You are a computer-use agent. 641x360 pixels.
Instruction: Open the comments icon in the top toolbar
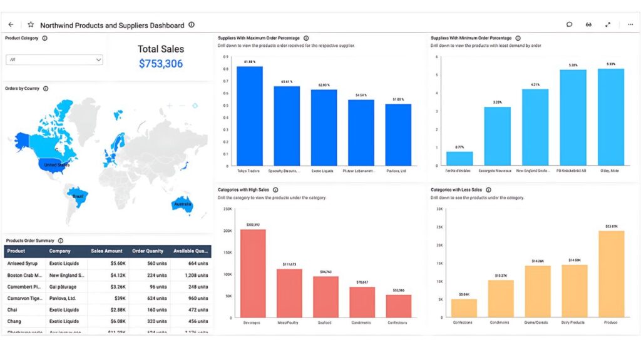click(568, 24)
